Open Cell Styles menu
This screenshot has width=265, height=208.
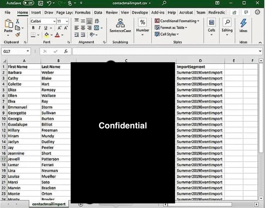[x=167, y=34]
